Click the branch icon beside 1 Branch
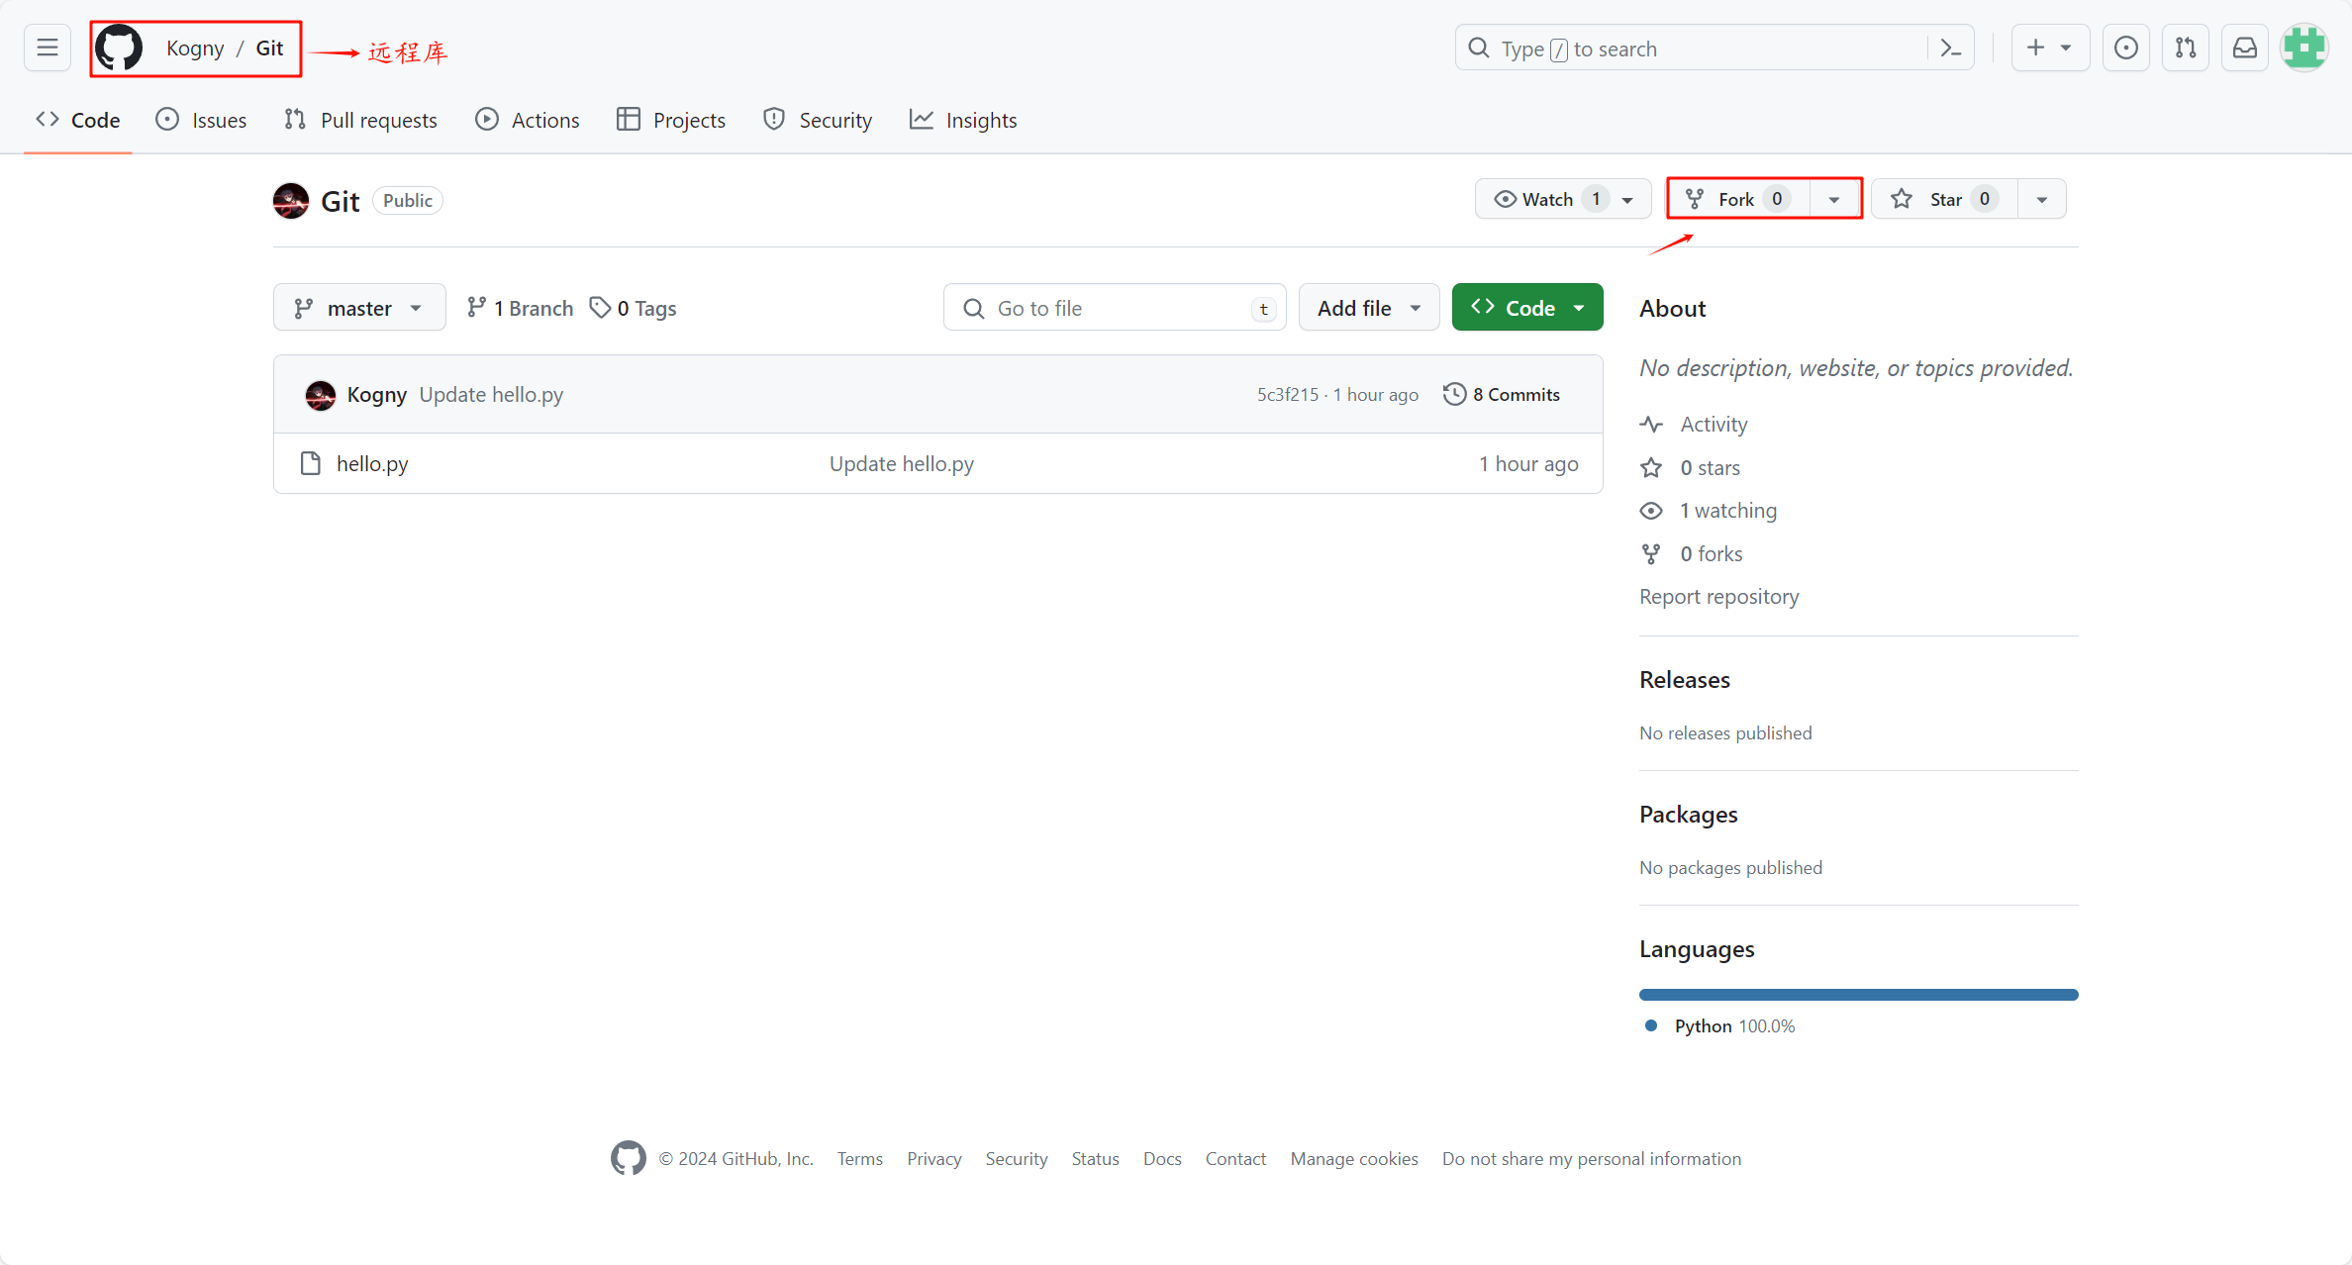 [x=477, y=308]
